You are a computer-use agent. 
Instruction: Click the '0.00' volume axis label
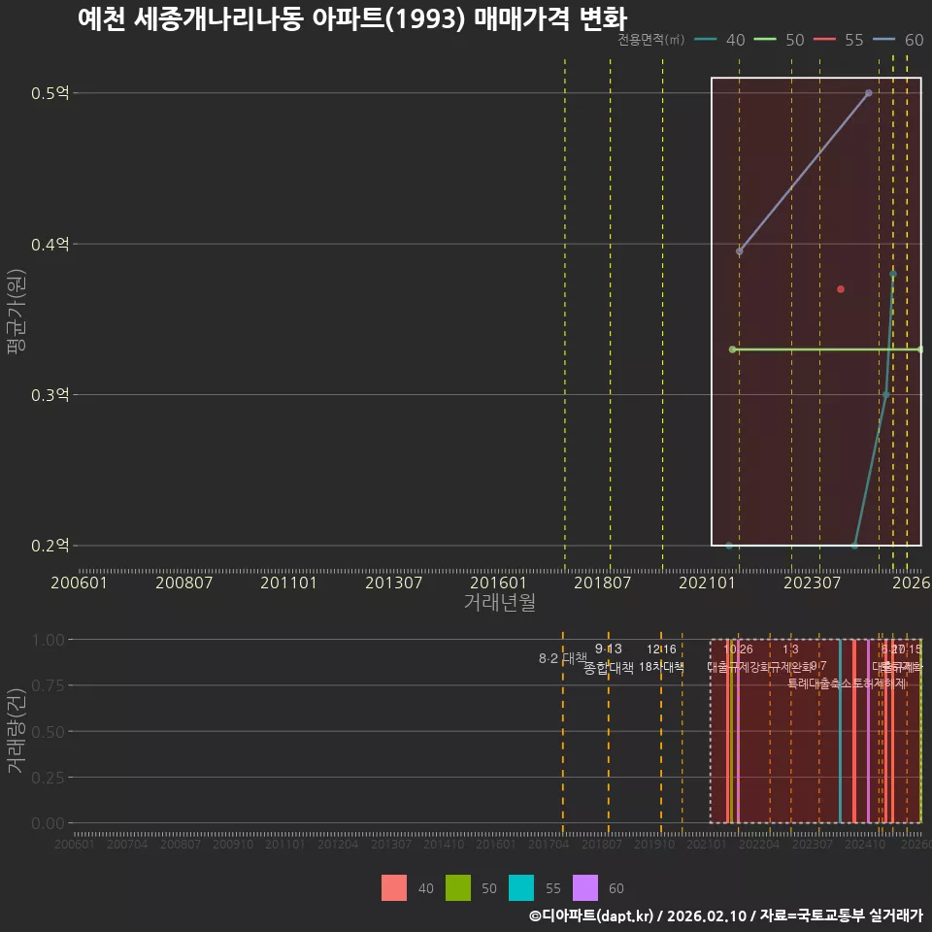49,823
